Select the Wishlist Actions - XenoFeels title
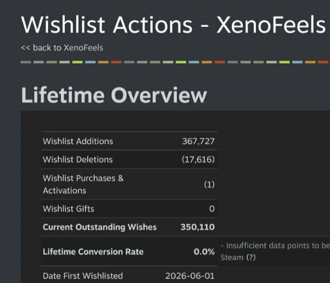Screen dimensions: 330x283 point(173,25)
